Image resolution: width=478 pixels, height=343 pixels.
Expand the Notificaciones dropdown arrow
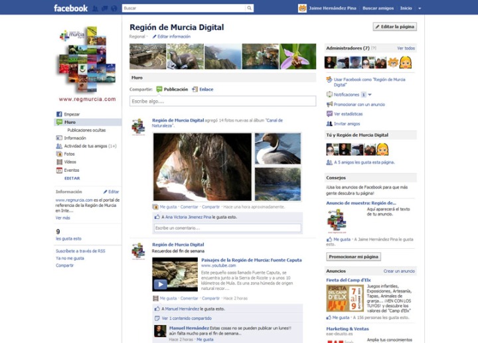click(370, 95)
